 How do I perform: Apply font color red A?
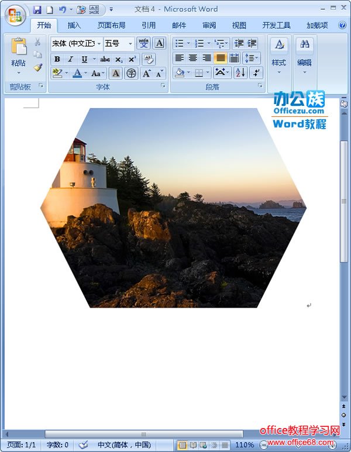pos(77,73)
